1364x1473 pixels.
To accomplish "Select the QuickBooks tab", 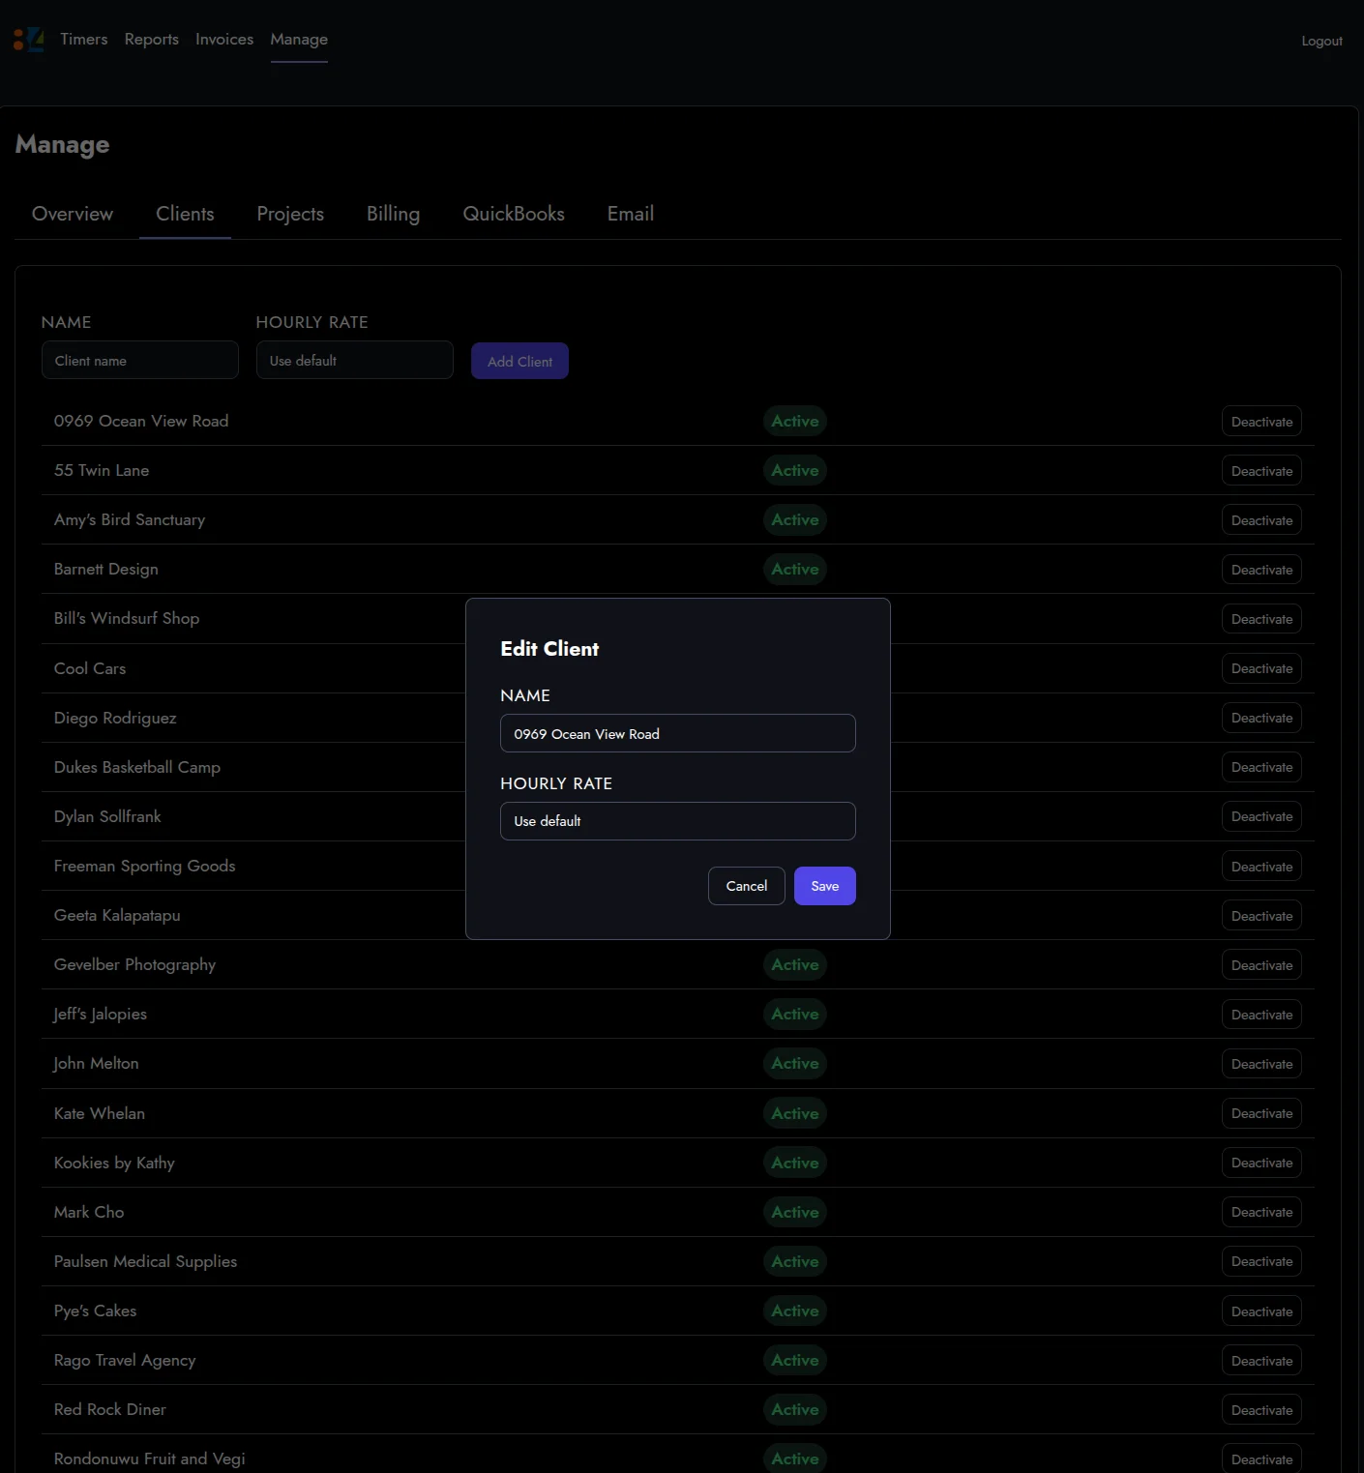I will point(514,214).
